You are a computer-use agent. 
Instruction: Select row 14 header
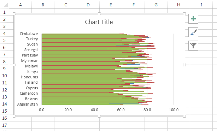(5, 104)
